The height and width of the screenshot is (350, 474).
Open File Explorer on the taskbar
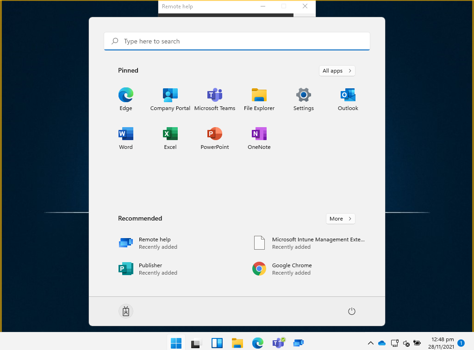[x=237, y=343]
